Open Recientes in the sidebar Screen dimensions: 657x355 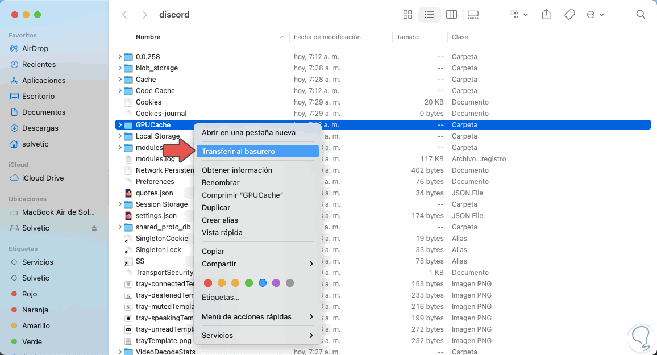tap(39, 65)
